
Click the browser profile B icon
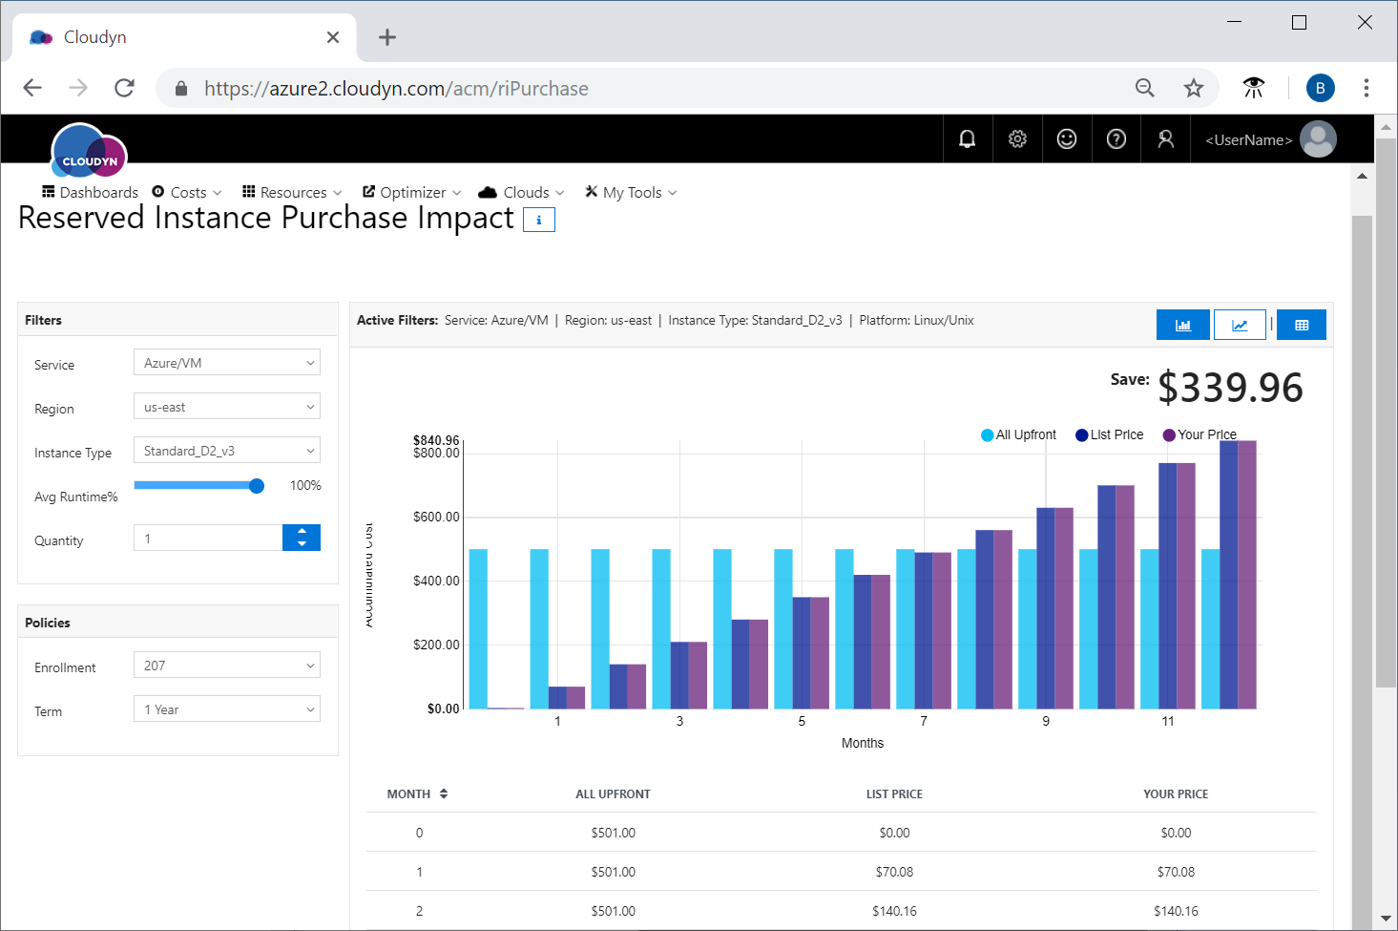coord(1321,88)
